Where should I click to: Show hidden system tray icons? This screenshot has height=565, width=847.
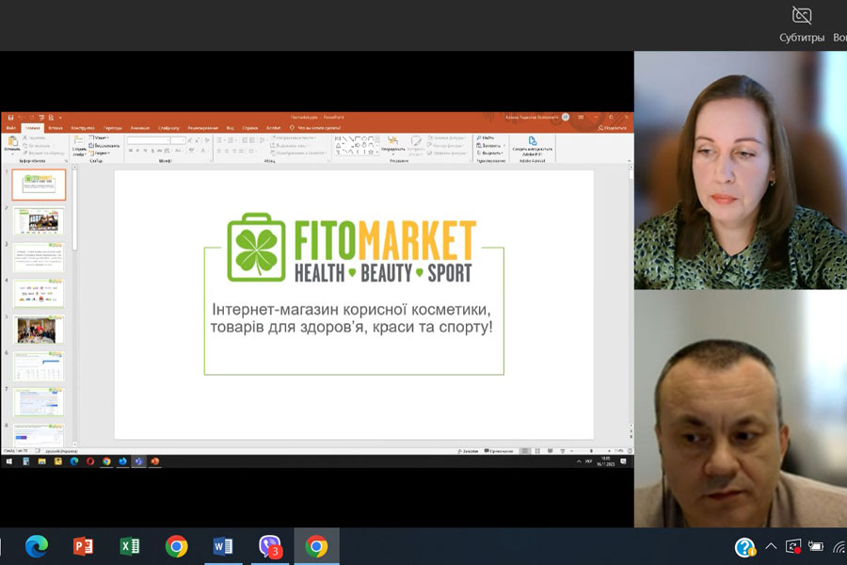[x=771, y=546]
